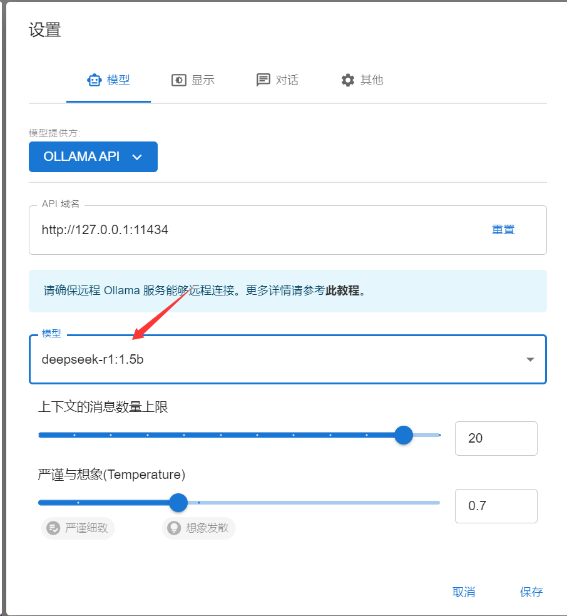The height and width of the screenshot is (616, 567).
Task: Open the 其他 settings tab
Action: coord(362,80)
